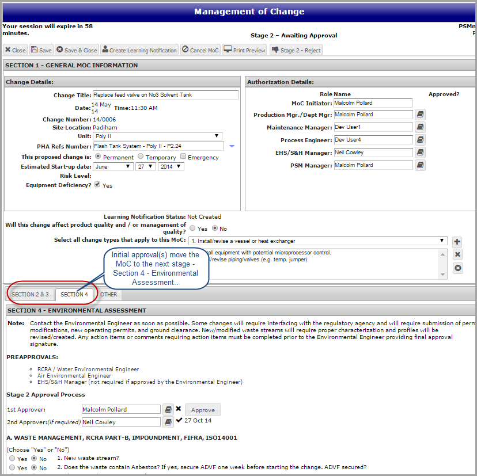The width and height of the screenshot is (477, 476).
Task: Switch to the SECTION 2 & 3 tab
Action: [x=31, y=294]
